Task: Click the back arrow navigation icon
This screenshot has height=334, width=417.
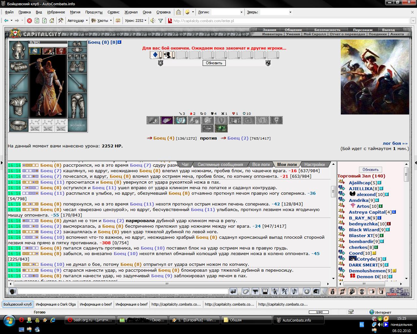Action: coord(6,21)
